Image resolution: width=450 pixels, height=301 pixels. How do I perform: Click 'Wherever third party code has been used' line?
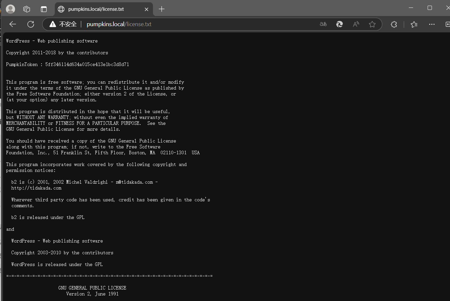(x=110, y=200)
